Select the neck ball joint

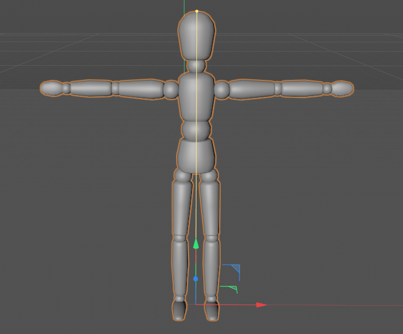click(x=196, y=66)
